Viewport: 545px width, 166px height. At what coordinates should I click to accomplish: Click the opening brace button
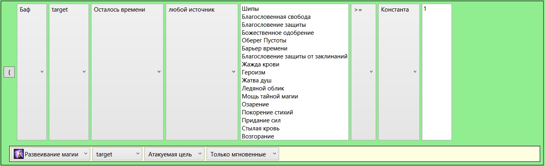(9, 72)
